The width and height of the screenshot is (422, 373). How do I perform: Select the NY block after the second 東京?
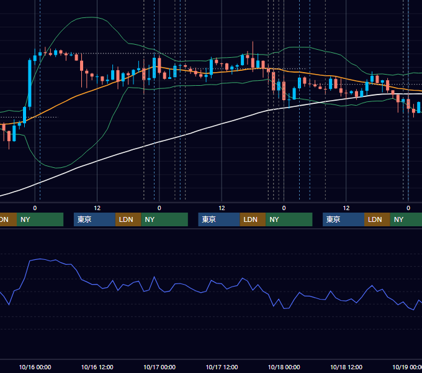coord(289,219)
